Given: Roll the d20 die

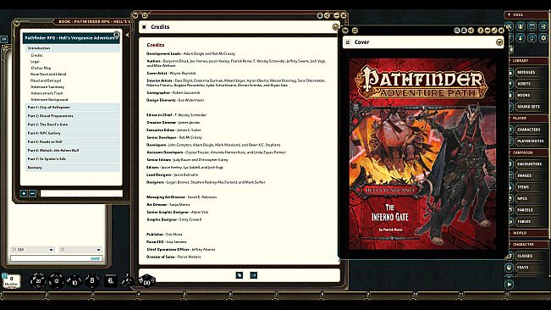Looking at the screenshot, I should (37, 280).
